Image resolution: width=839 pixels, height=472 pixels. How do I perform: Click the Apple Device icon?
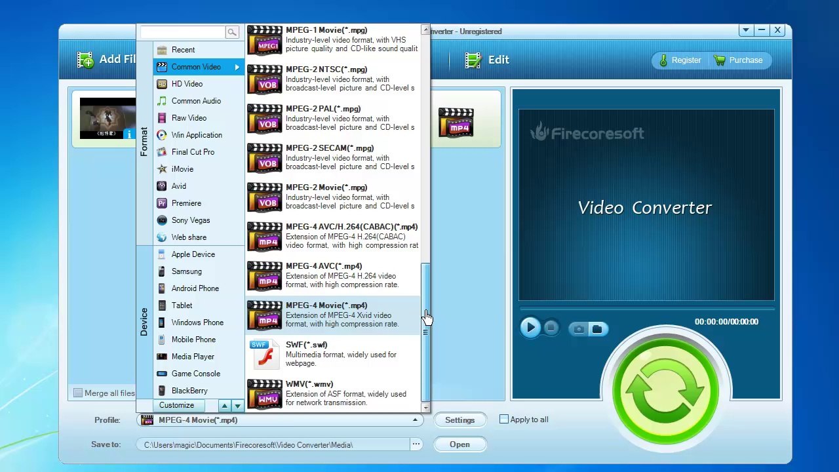162,254
